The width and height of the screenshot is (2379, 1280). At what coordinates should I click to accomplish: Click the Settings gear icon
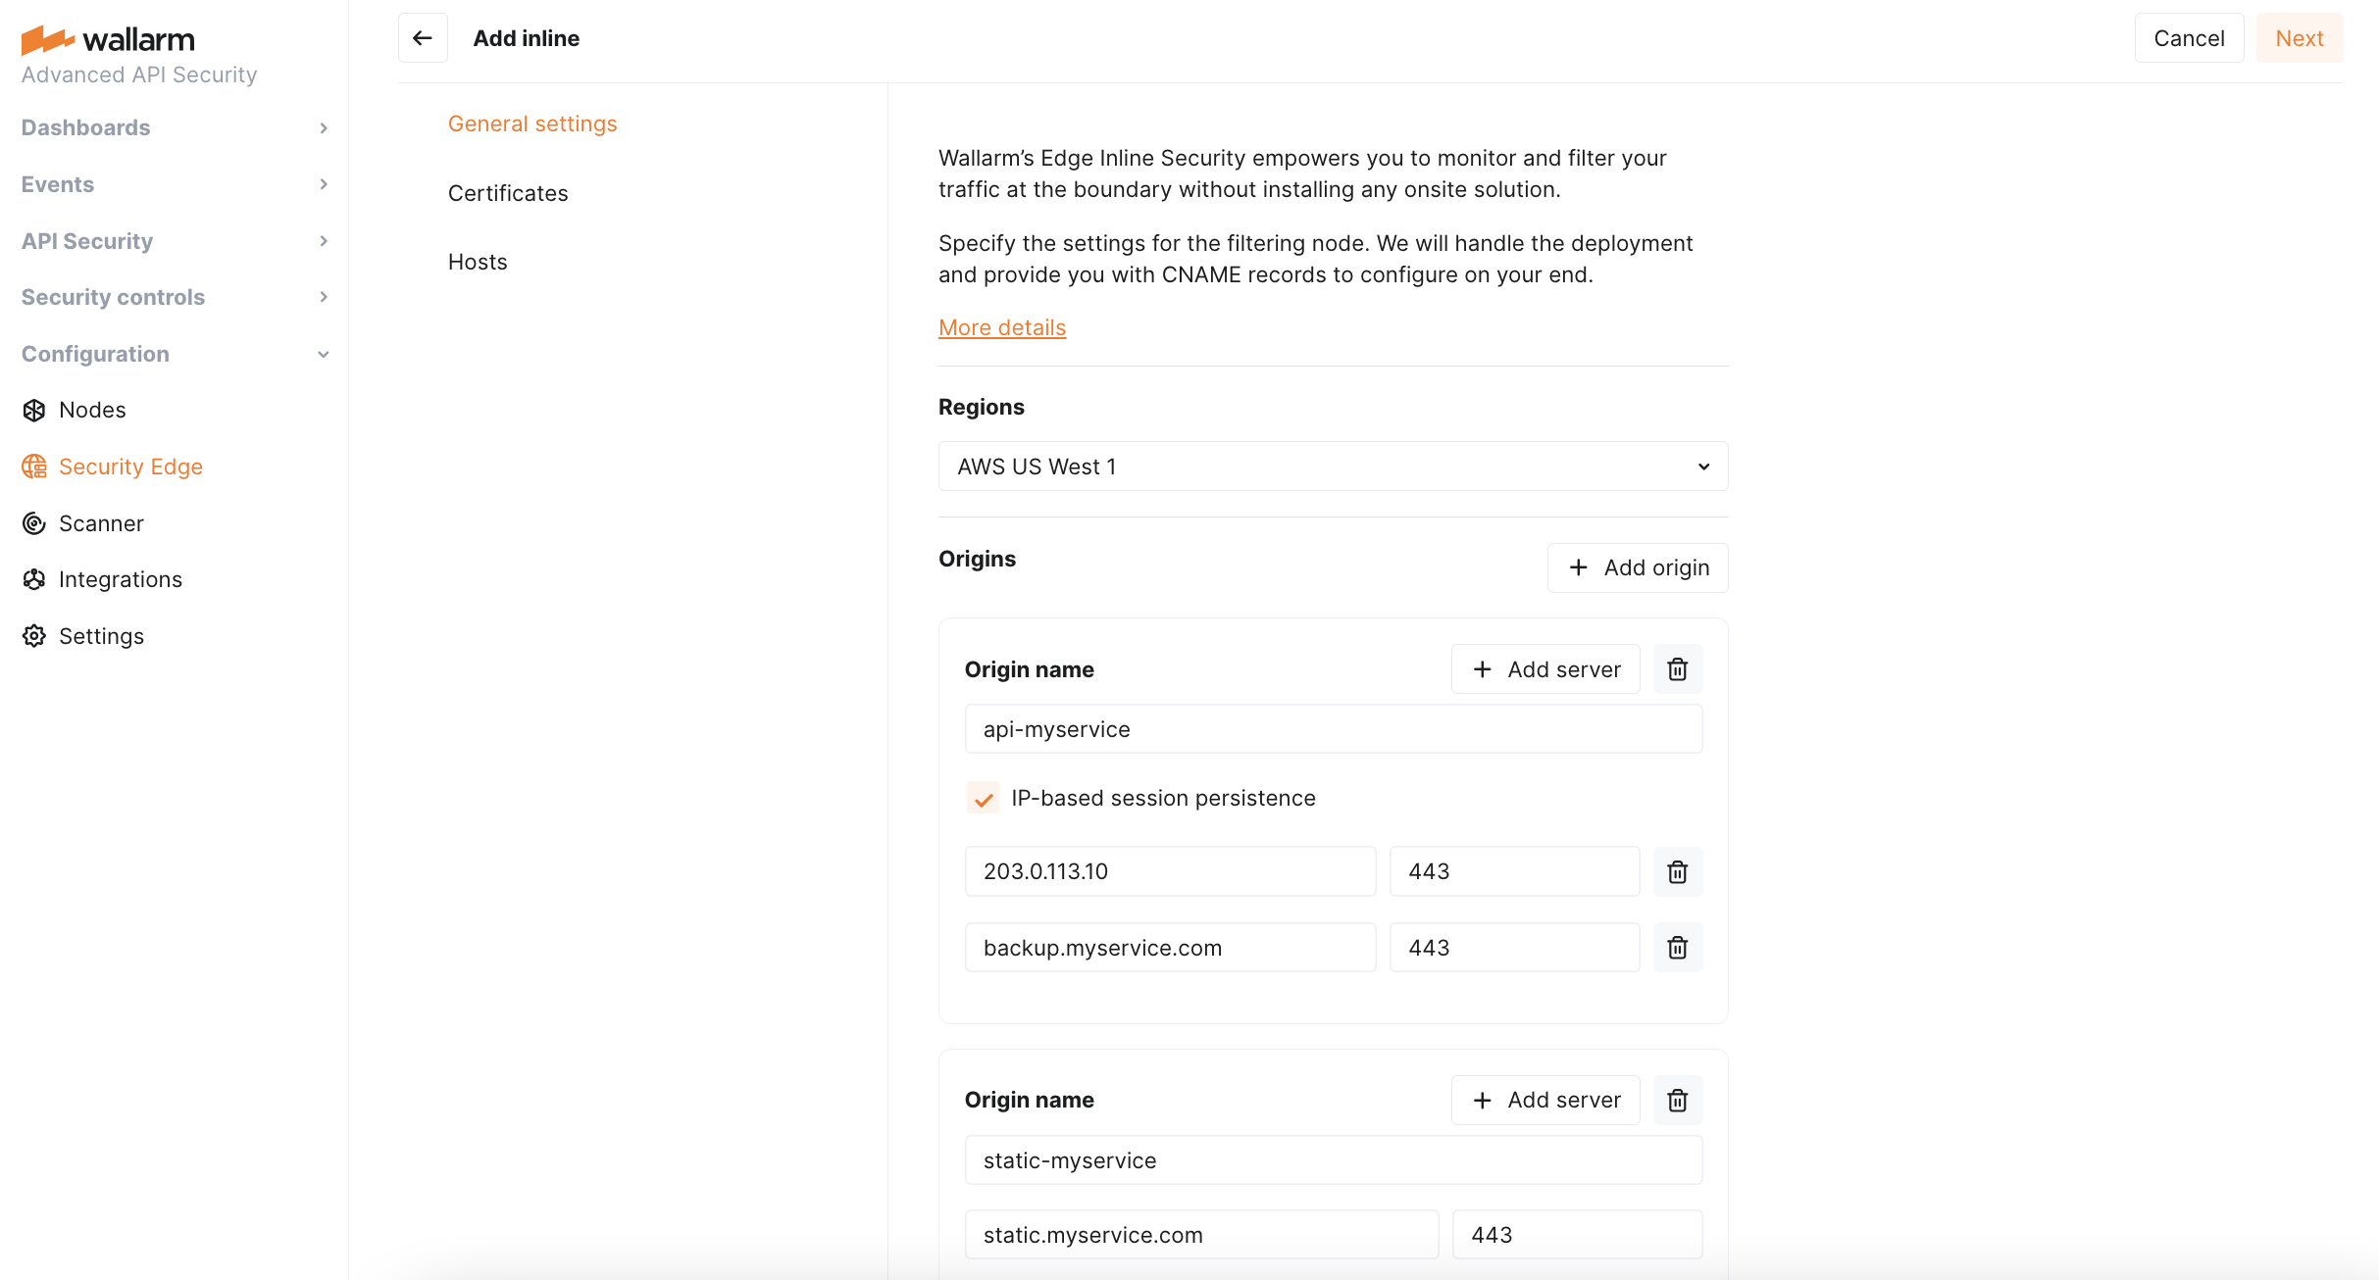[x=34, y=636]
